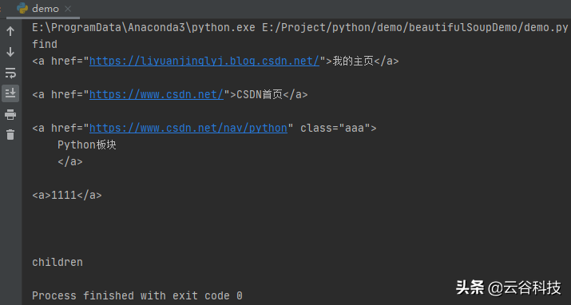Image resolution: width=571 pixels, height=305 pixels.
Task: Click the class="aaa" attribute text
Action: 335,128
